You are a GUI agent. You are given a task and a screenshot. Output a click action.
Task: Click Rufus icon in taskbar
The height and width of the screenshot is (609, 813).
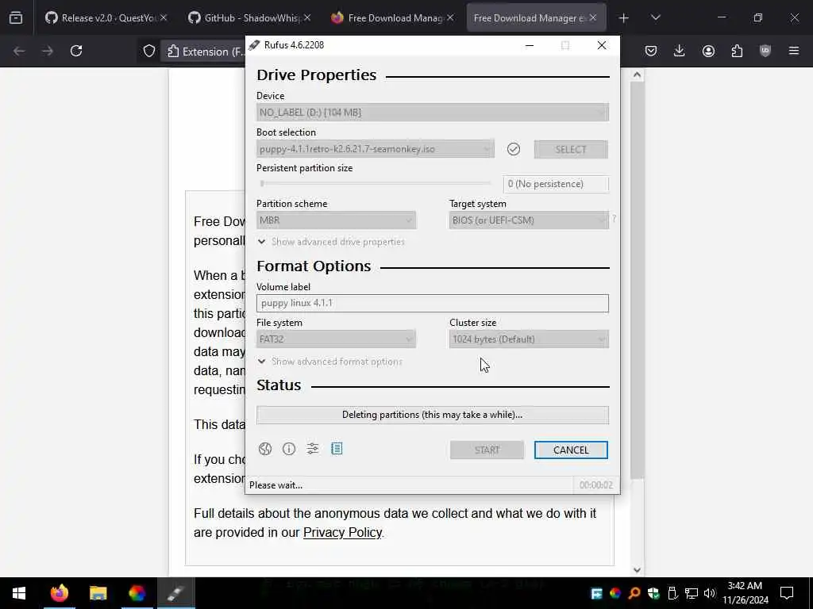click(175, 593)
